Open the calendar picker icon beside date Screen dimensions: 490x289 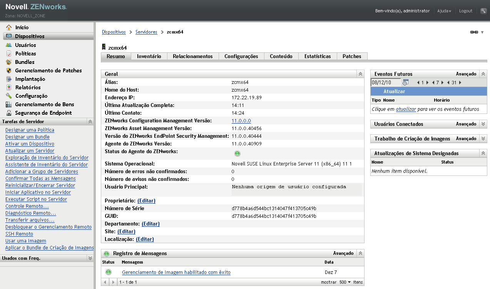405,82
